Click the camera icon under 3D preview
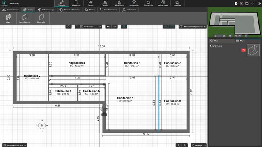This screenshot has width=262, height=147. [230, 36]
